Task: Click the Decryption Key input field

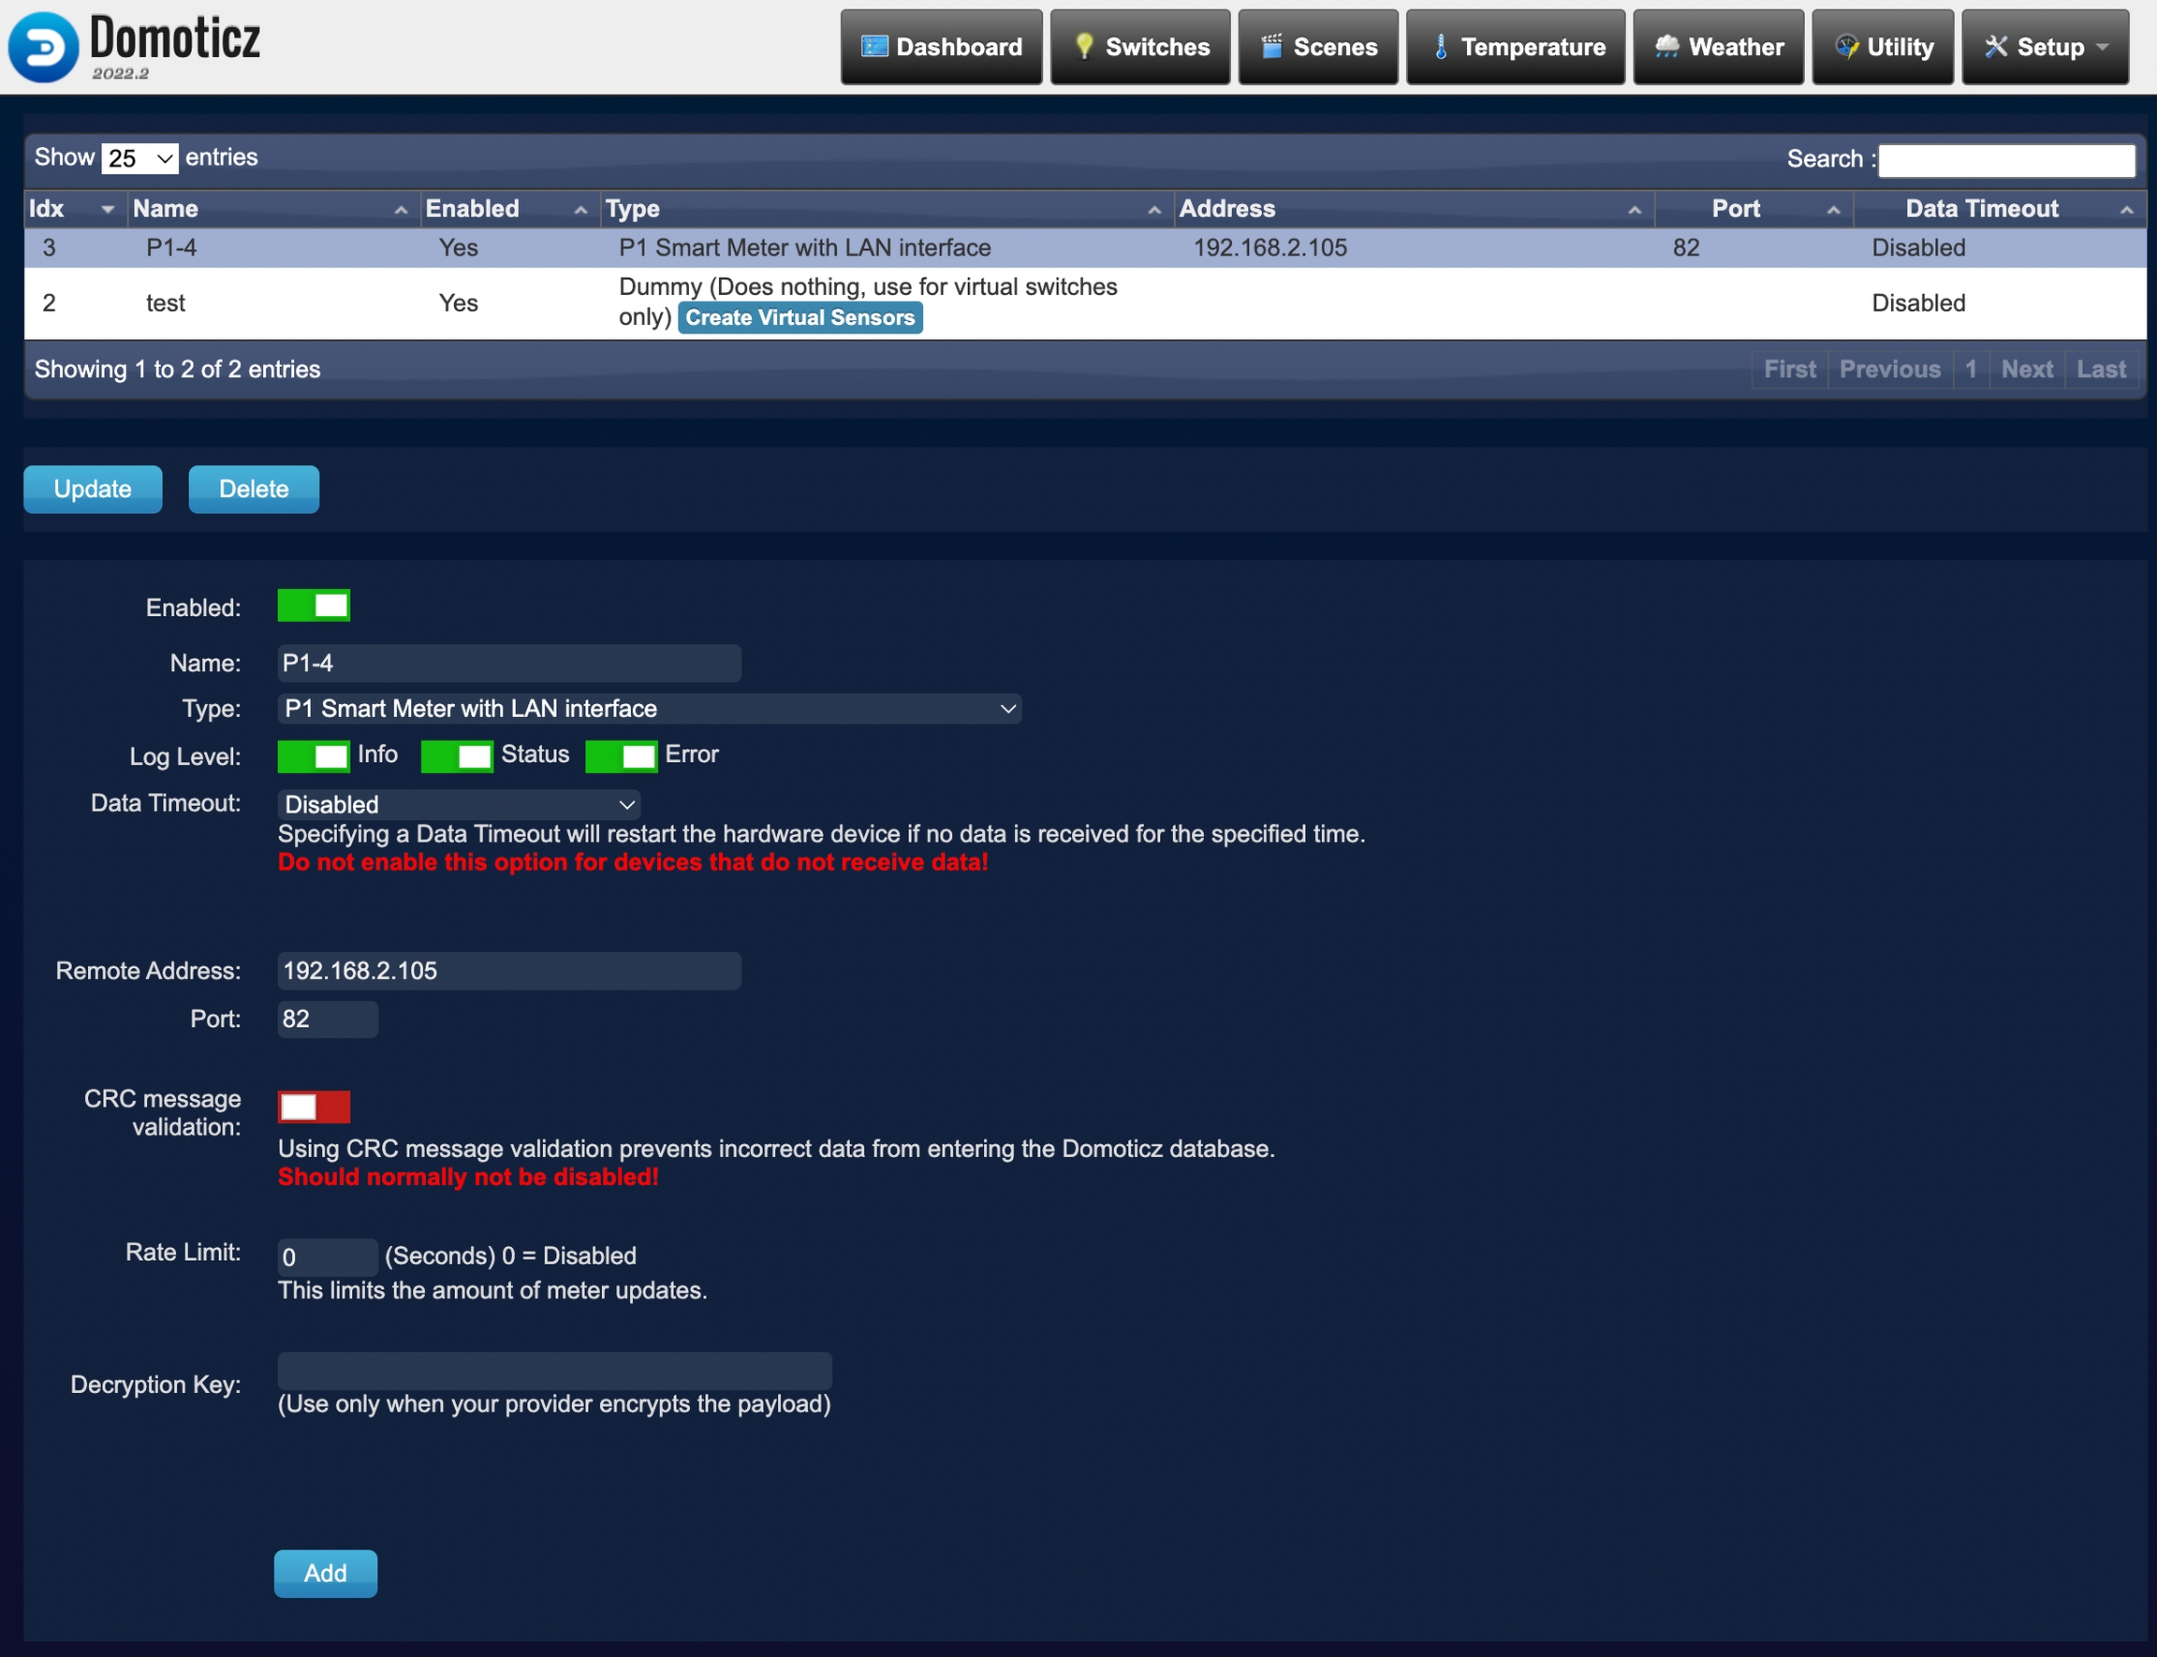Action: point(554,1371)
